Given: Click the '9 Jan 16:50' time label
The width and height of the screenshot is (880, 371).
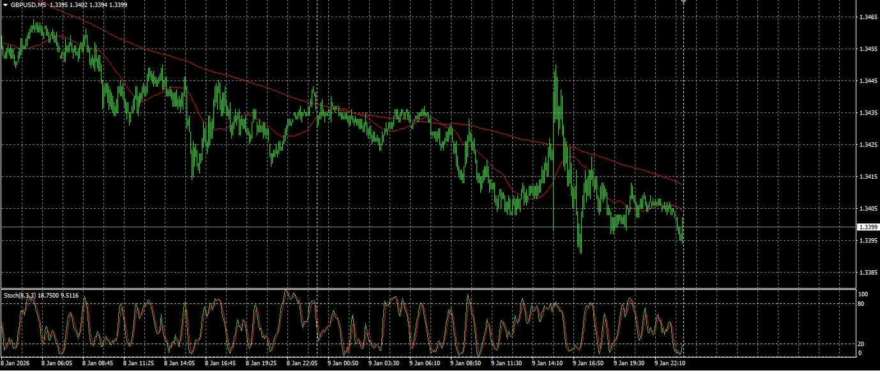Looking at the screenshot, I should pyautogui.click(x=588, y=363).
